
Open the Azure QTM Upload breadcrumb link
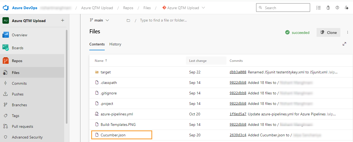coord(97,8)
